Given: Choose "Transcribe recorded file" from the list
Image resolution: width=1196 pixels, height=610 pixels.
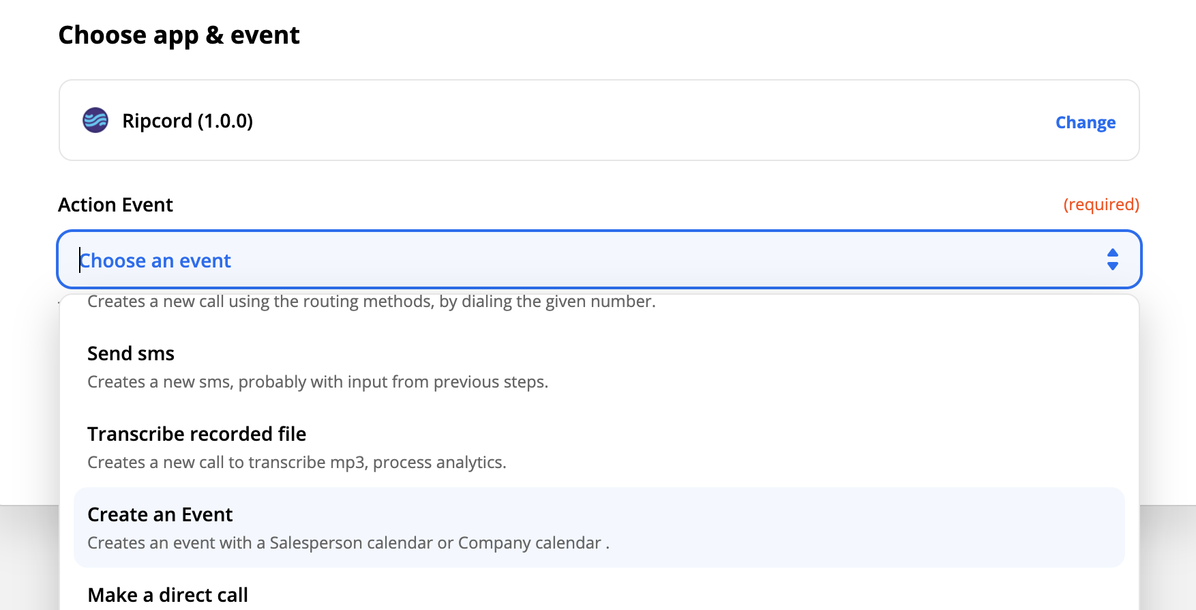Looking at the screenshot, I should 196,434.
